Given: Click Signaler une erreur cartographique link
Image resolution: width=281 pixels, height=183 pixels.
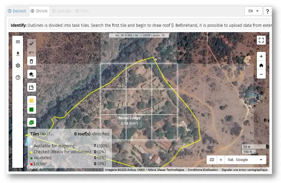Looking at the screenshot, I should (x=244, y=170).
